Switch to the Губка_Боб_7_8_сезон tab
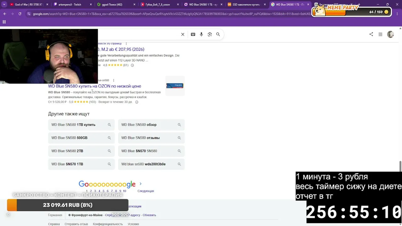The image size is (402, 226). 158,4
